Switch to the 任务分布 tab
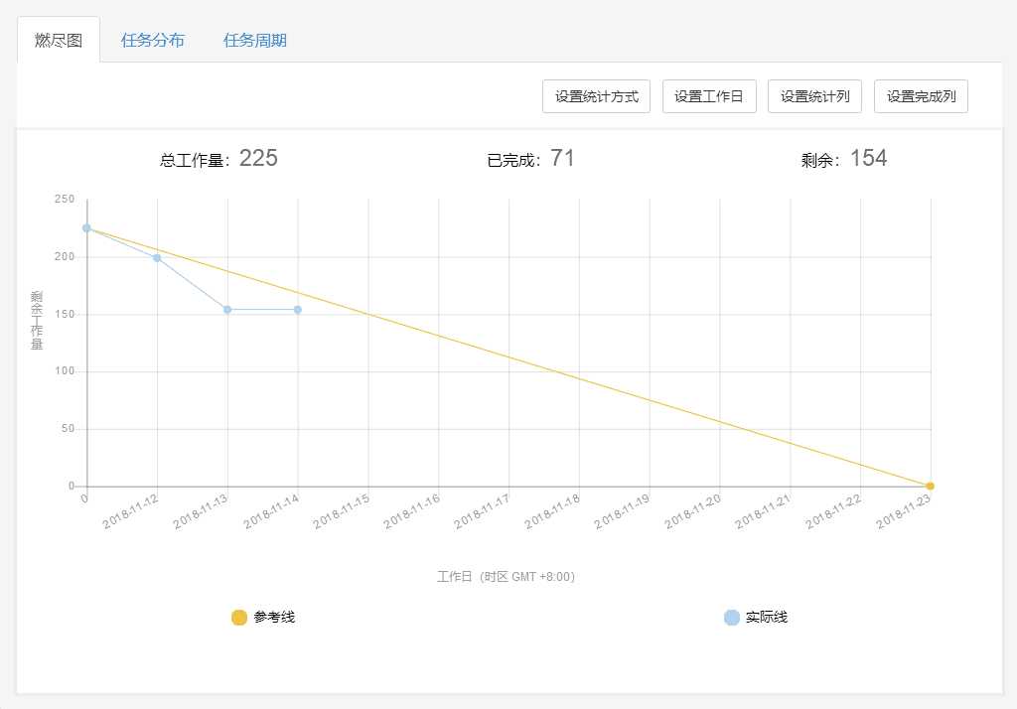This screenshot has width=1017, height=709. (x=152, y=41)
